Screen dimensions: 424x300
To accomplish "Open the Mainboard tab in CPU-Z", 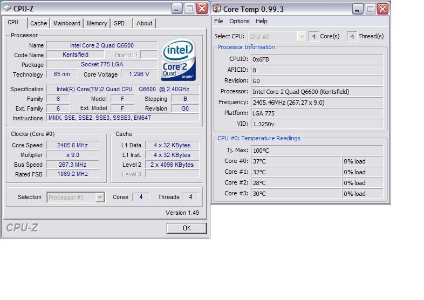I will (66, 23).
